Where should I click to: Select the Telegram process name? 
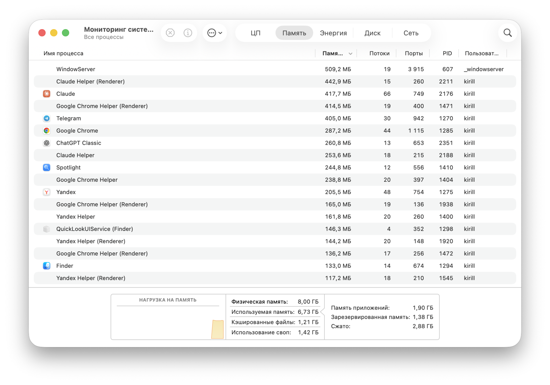(68, 118)
